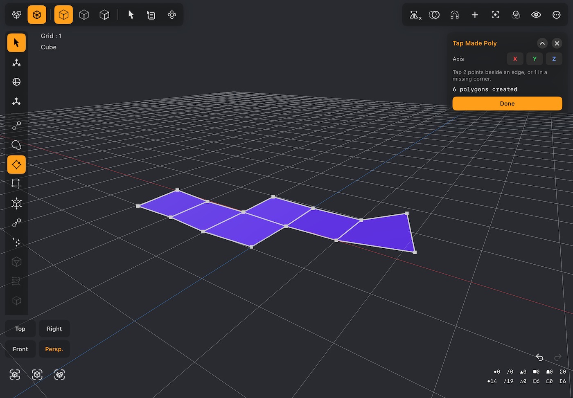Switch to Persp. view
This screenshot has width=573, height=398.
pos(54,349)
